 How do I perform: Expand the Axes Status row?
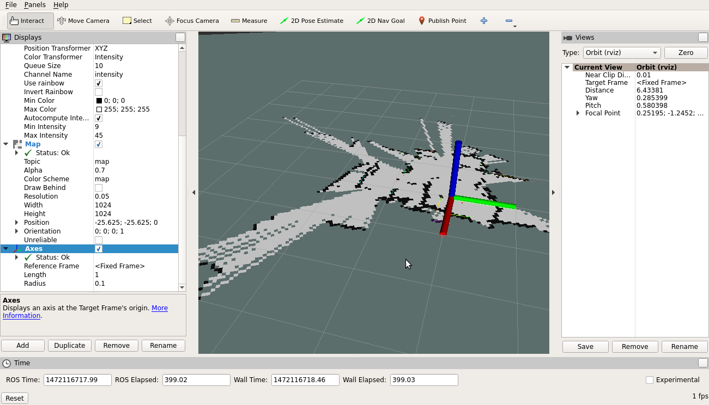(17, 257)
